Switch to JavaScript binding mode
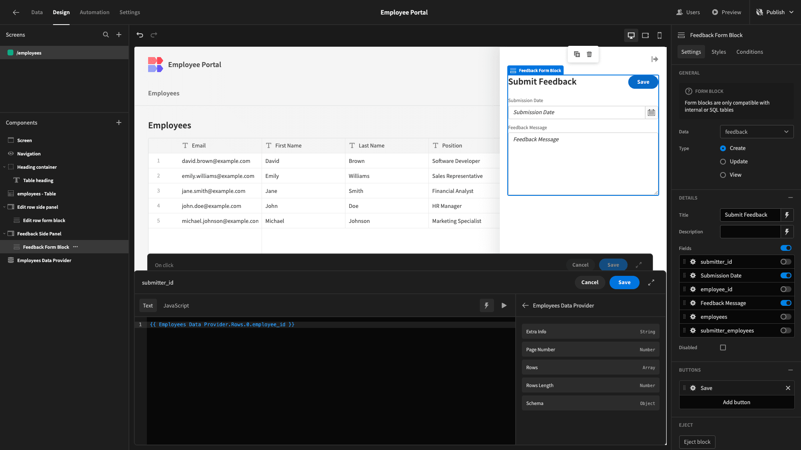 point(176,305)
